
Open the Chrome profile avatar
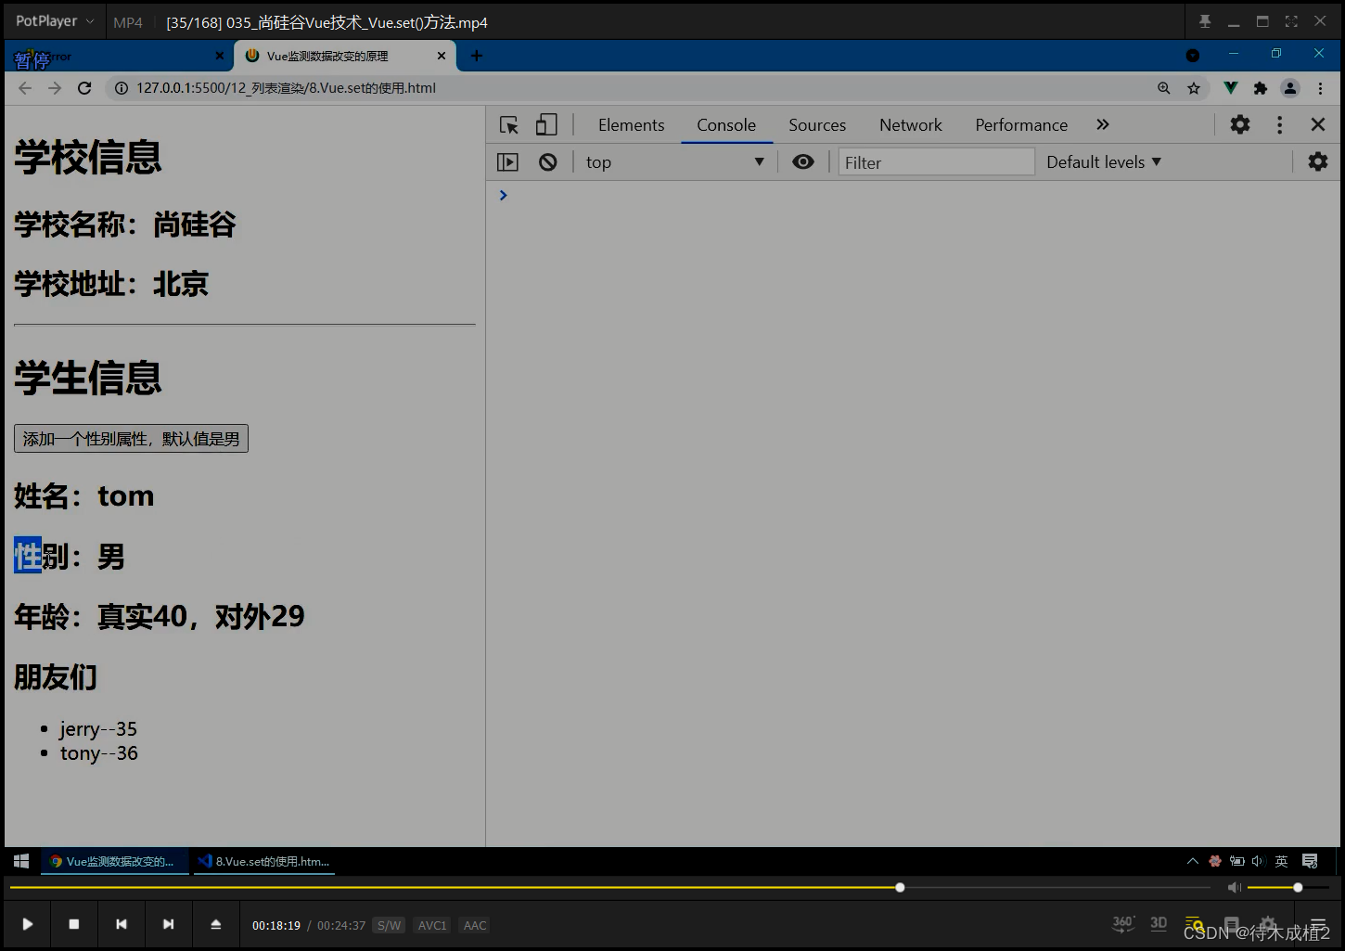(1290, 88)
